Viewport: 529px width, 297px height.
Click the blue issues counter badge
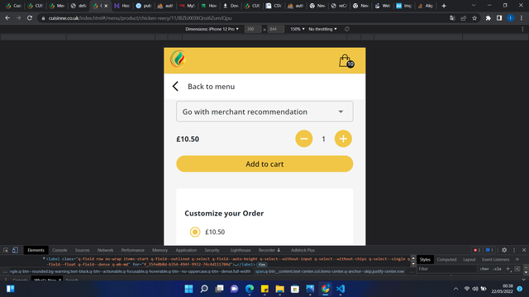[489, 250]
